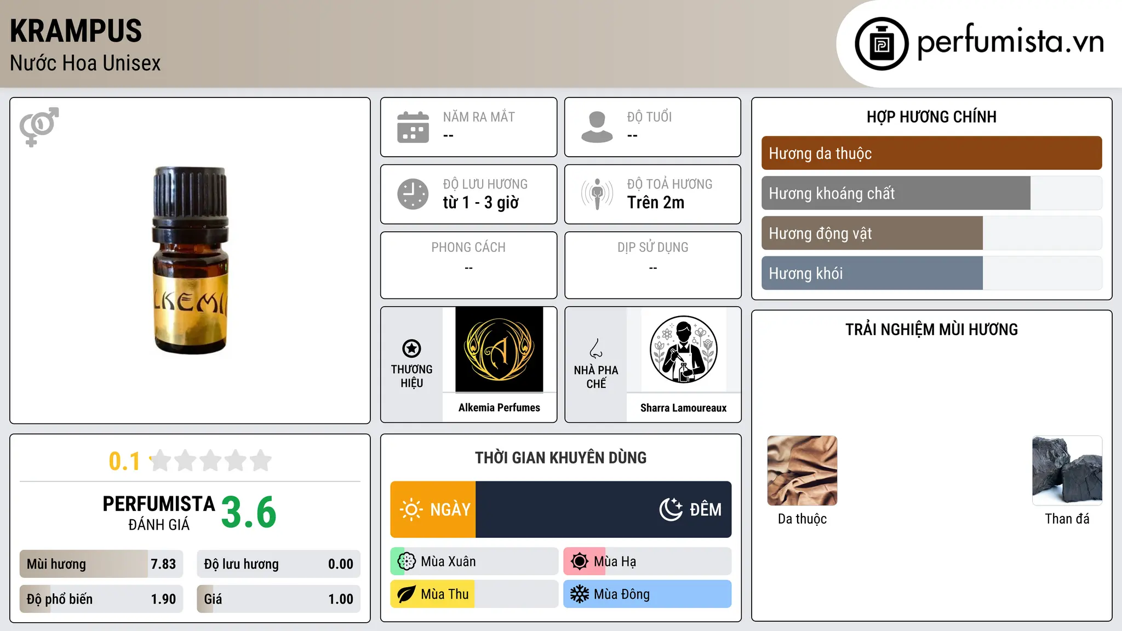Screen dimensions: 1122x631
Task: Click the sun icon for Mùa Hạ
Action: pos(580,561)
